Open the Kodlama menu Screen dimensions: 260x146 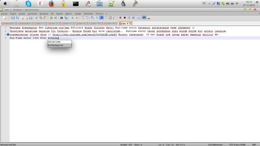(44, 14)
